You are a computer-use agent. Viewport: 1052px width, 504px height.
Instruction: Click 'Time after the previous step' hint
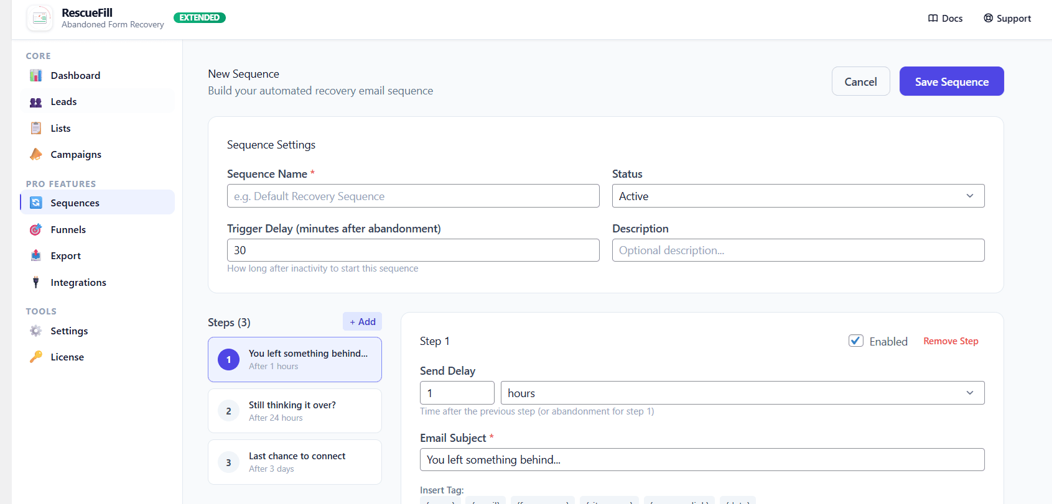(537, 411)
